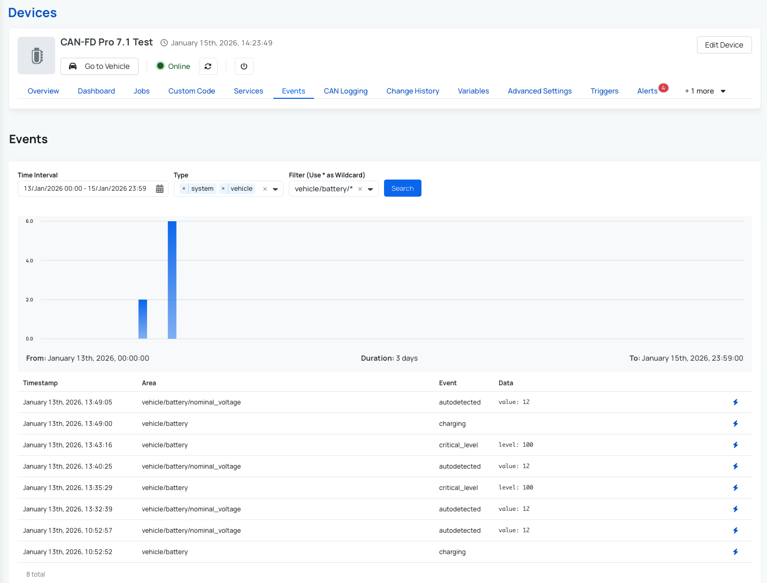
Task: Open the Change History tab
Action: click(412, 91)
